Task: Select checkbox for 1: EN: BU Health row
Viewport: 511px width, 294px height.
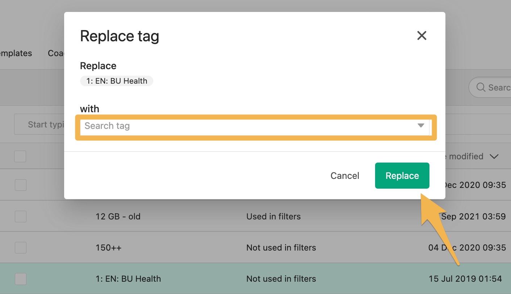Action: pos(20,279)
